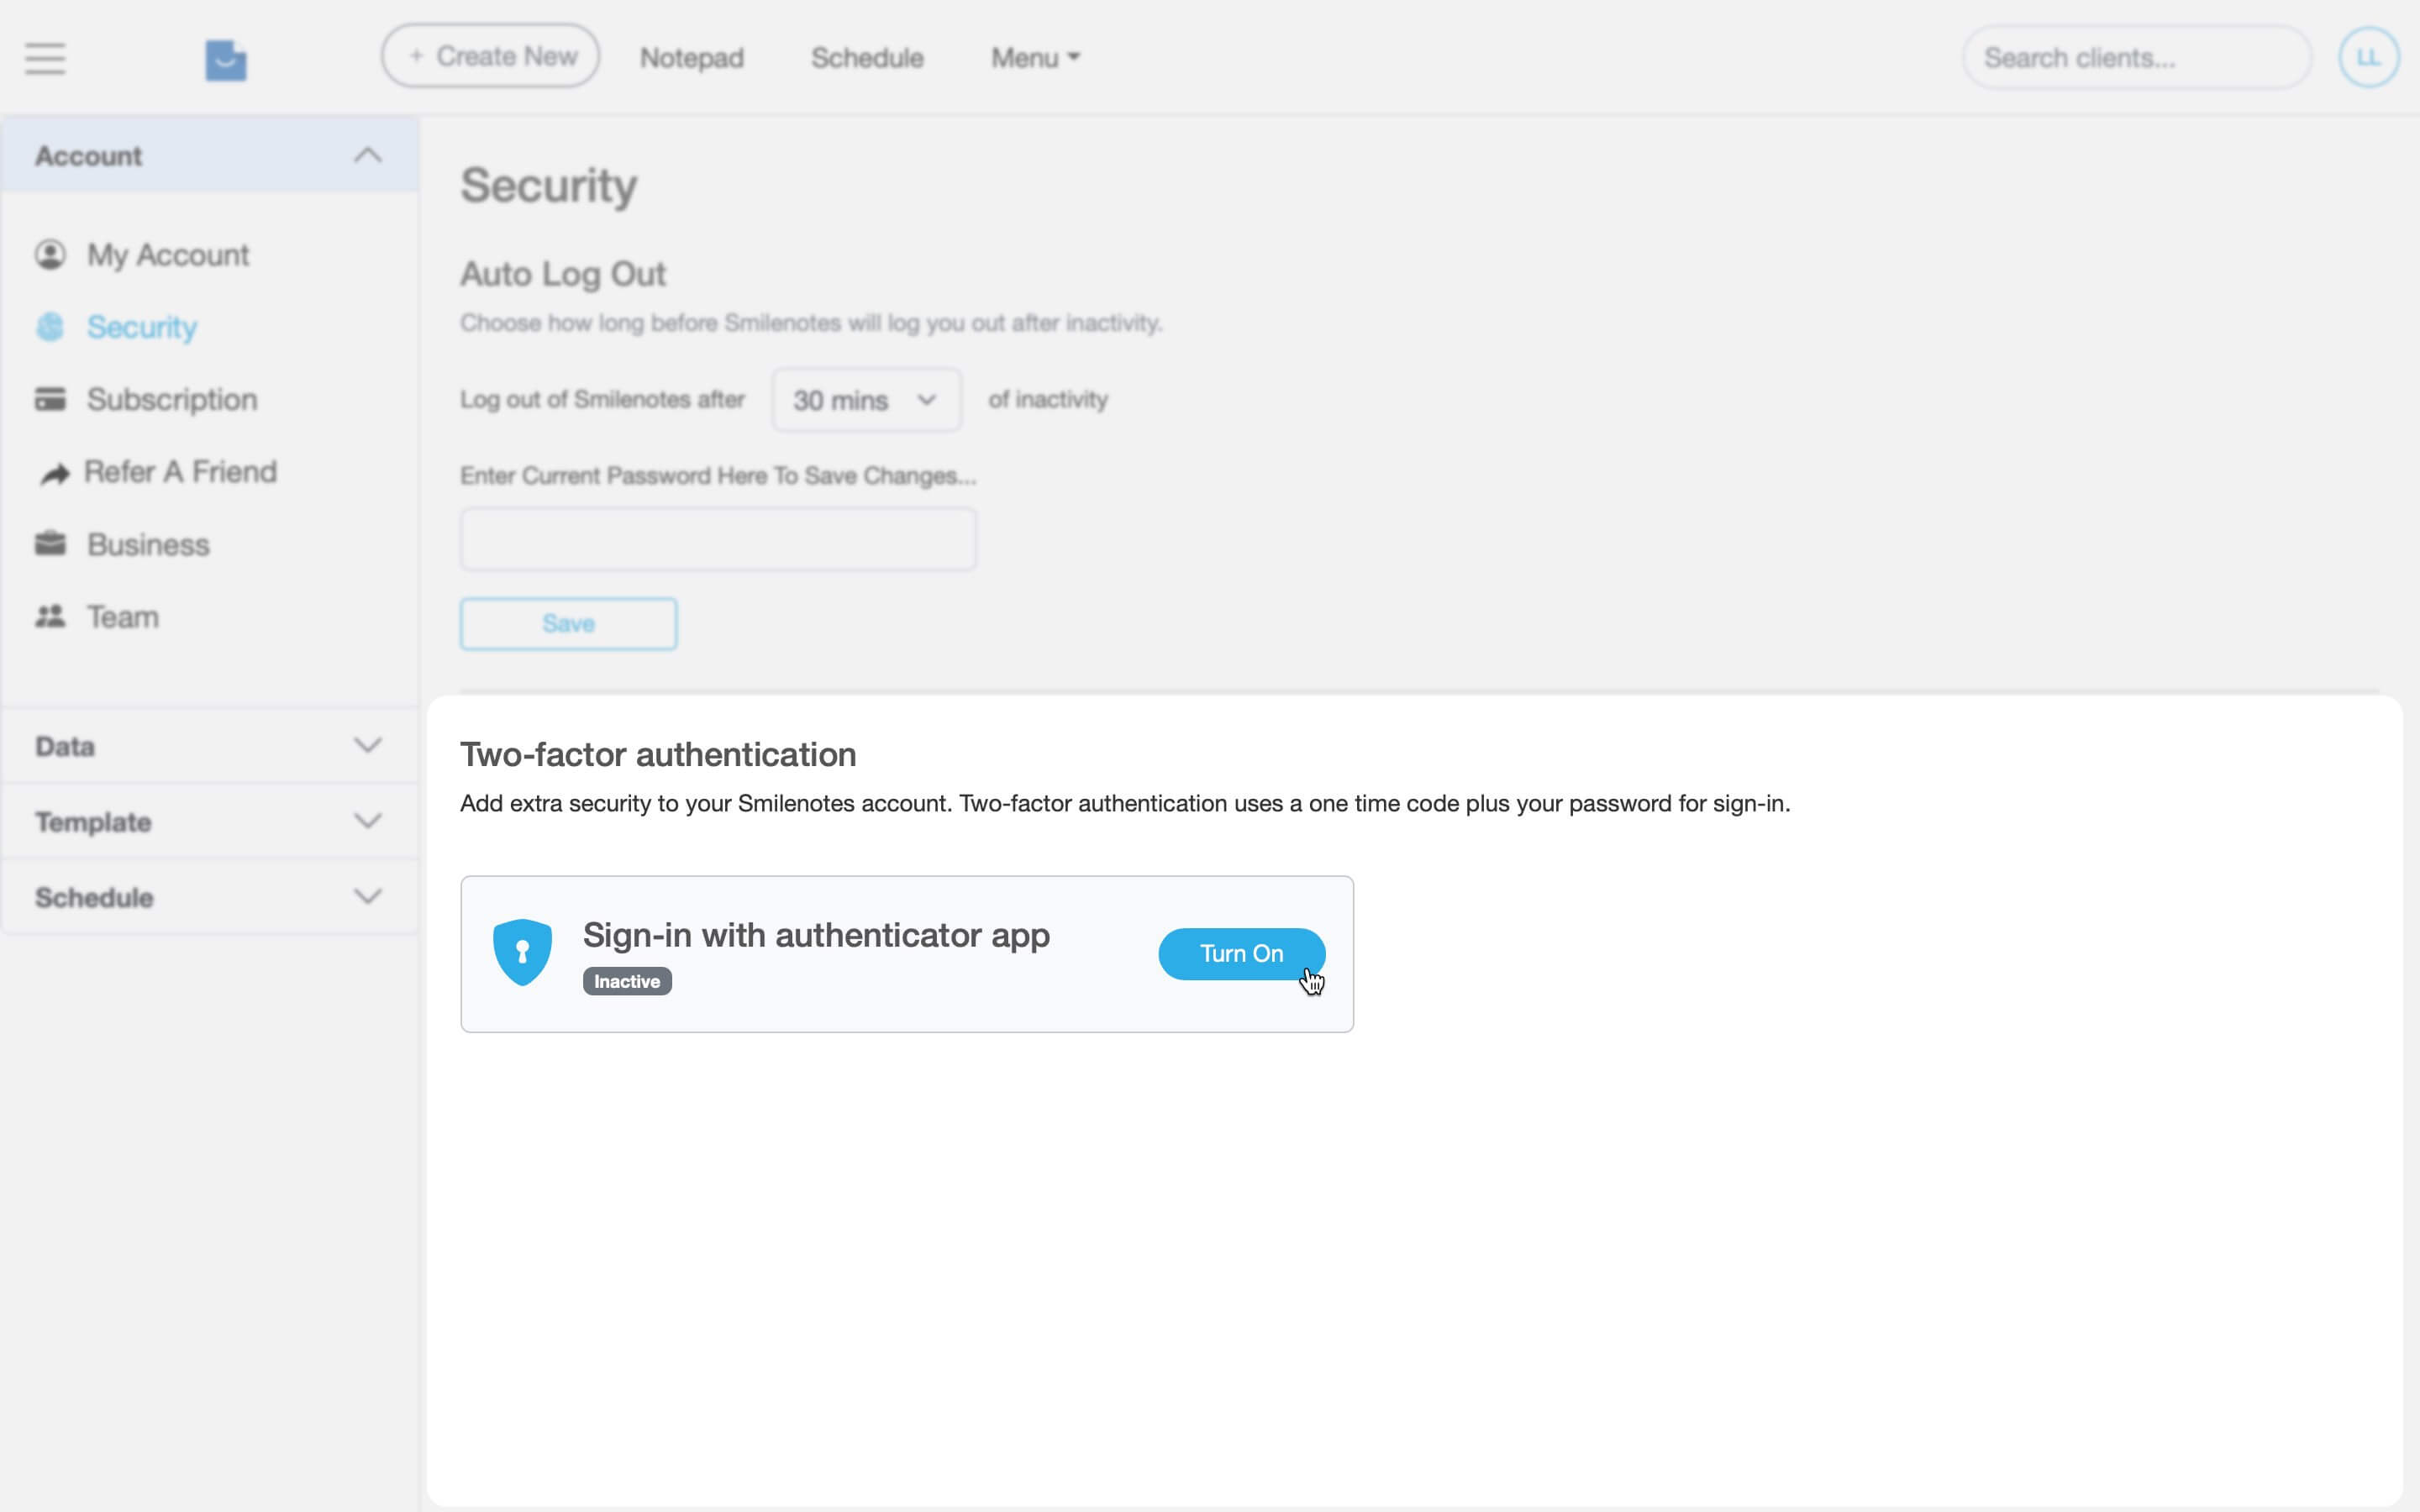Click the two-factor shield icon

click(522, 950)
